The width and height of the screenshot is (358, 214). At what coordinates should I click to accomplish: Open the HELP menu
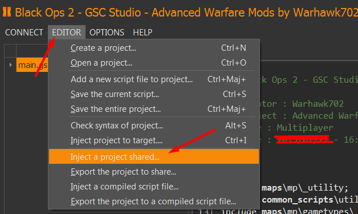click(x=143, y=32)
